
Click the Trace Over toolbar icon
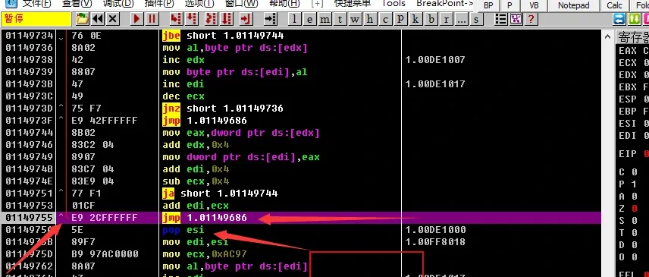pyautogui.click(x=227, y=19)
